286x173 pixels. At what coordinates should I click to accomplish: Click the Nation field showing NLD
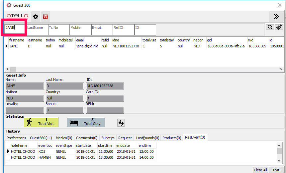click(x=25, y=98)
